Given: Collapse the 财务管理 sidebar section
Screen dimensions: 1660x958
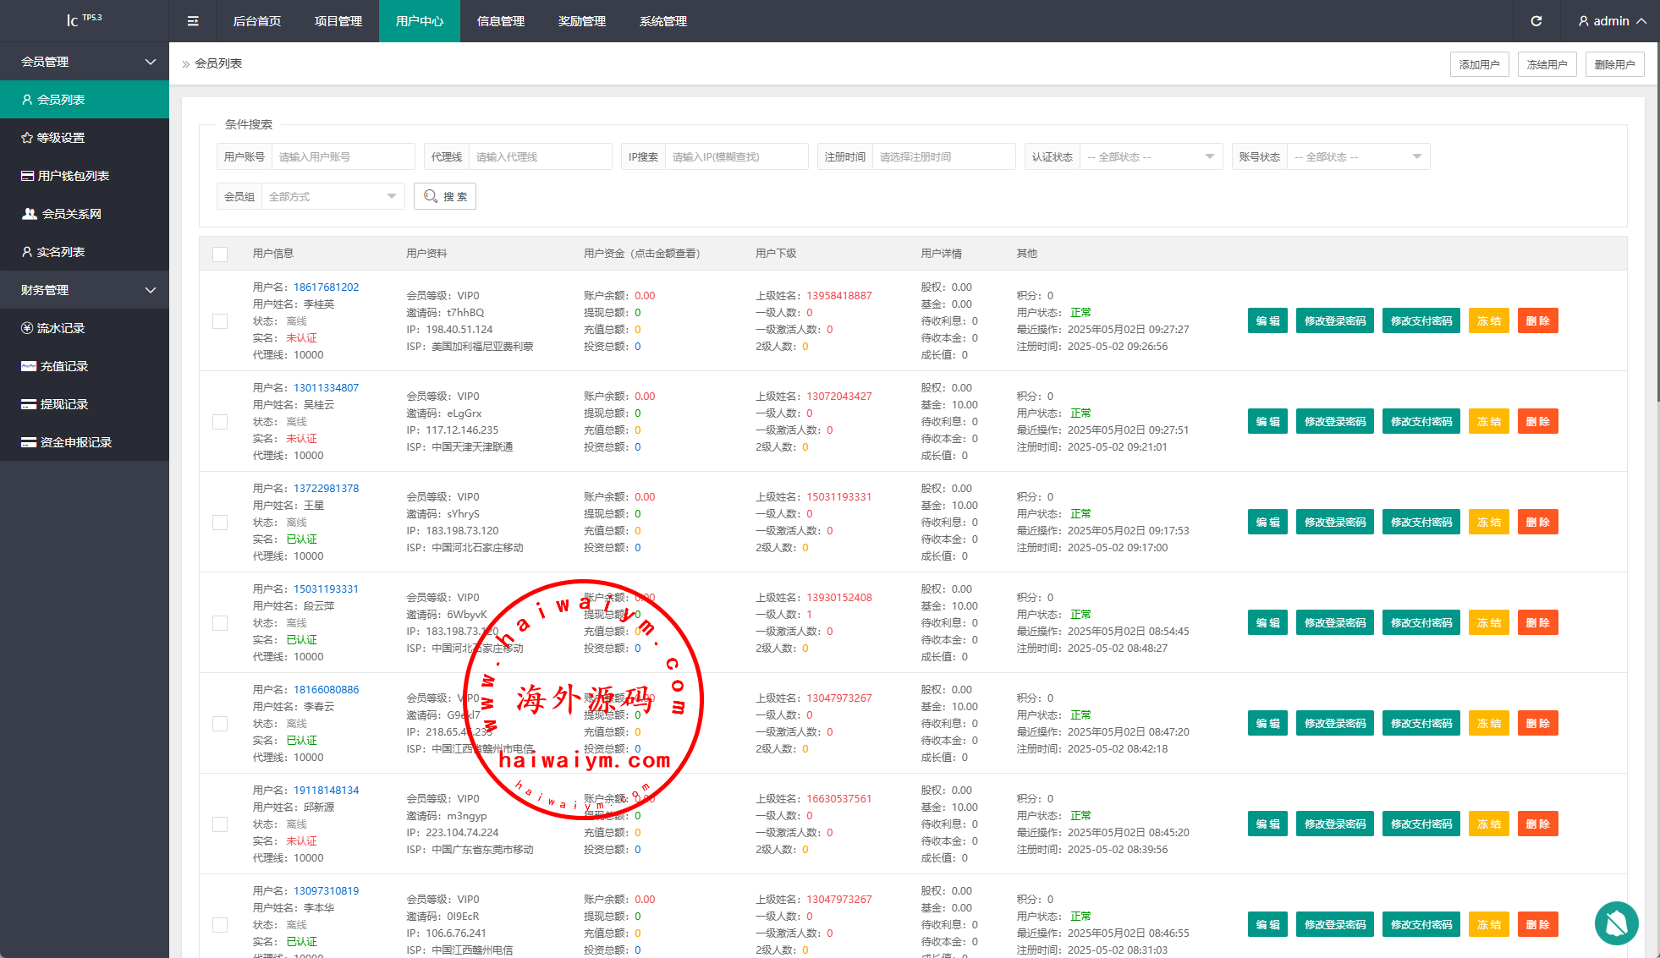Looking at the screenshot, I should click(85, 290).
